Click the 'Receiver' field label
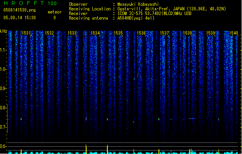This screenshot has width=242, height=154. (78, 13)
